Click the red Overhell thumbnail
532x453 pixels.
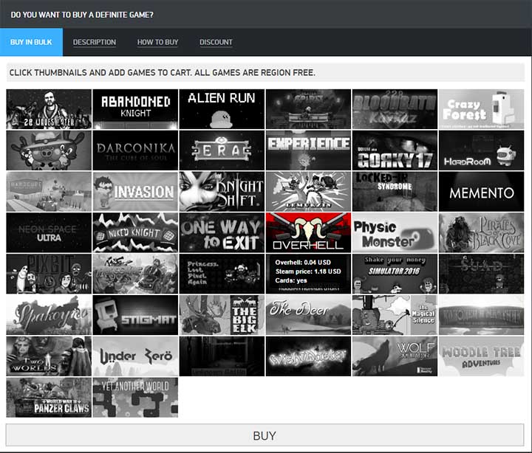(x=308, y=232)
